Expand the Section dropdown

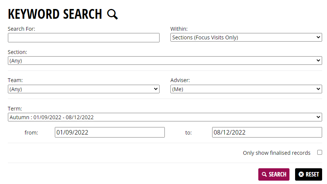[x=165, y=61]
